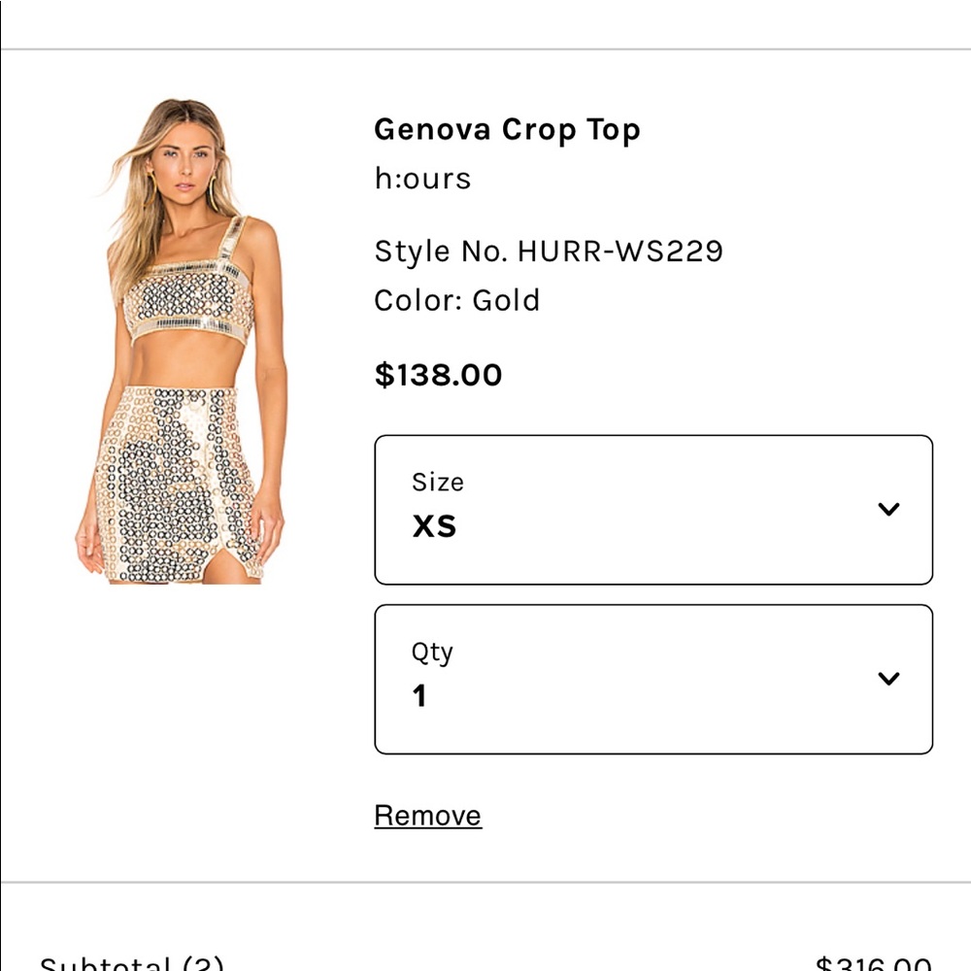971x971 pixels.
Task: Open the Qty dropdown box
Action: 653,680
